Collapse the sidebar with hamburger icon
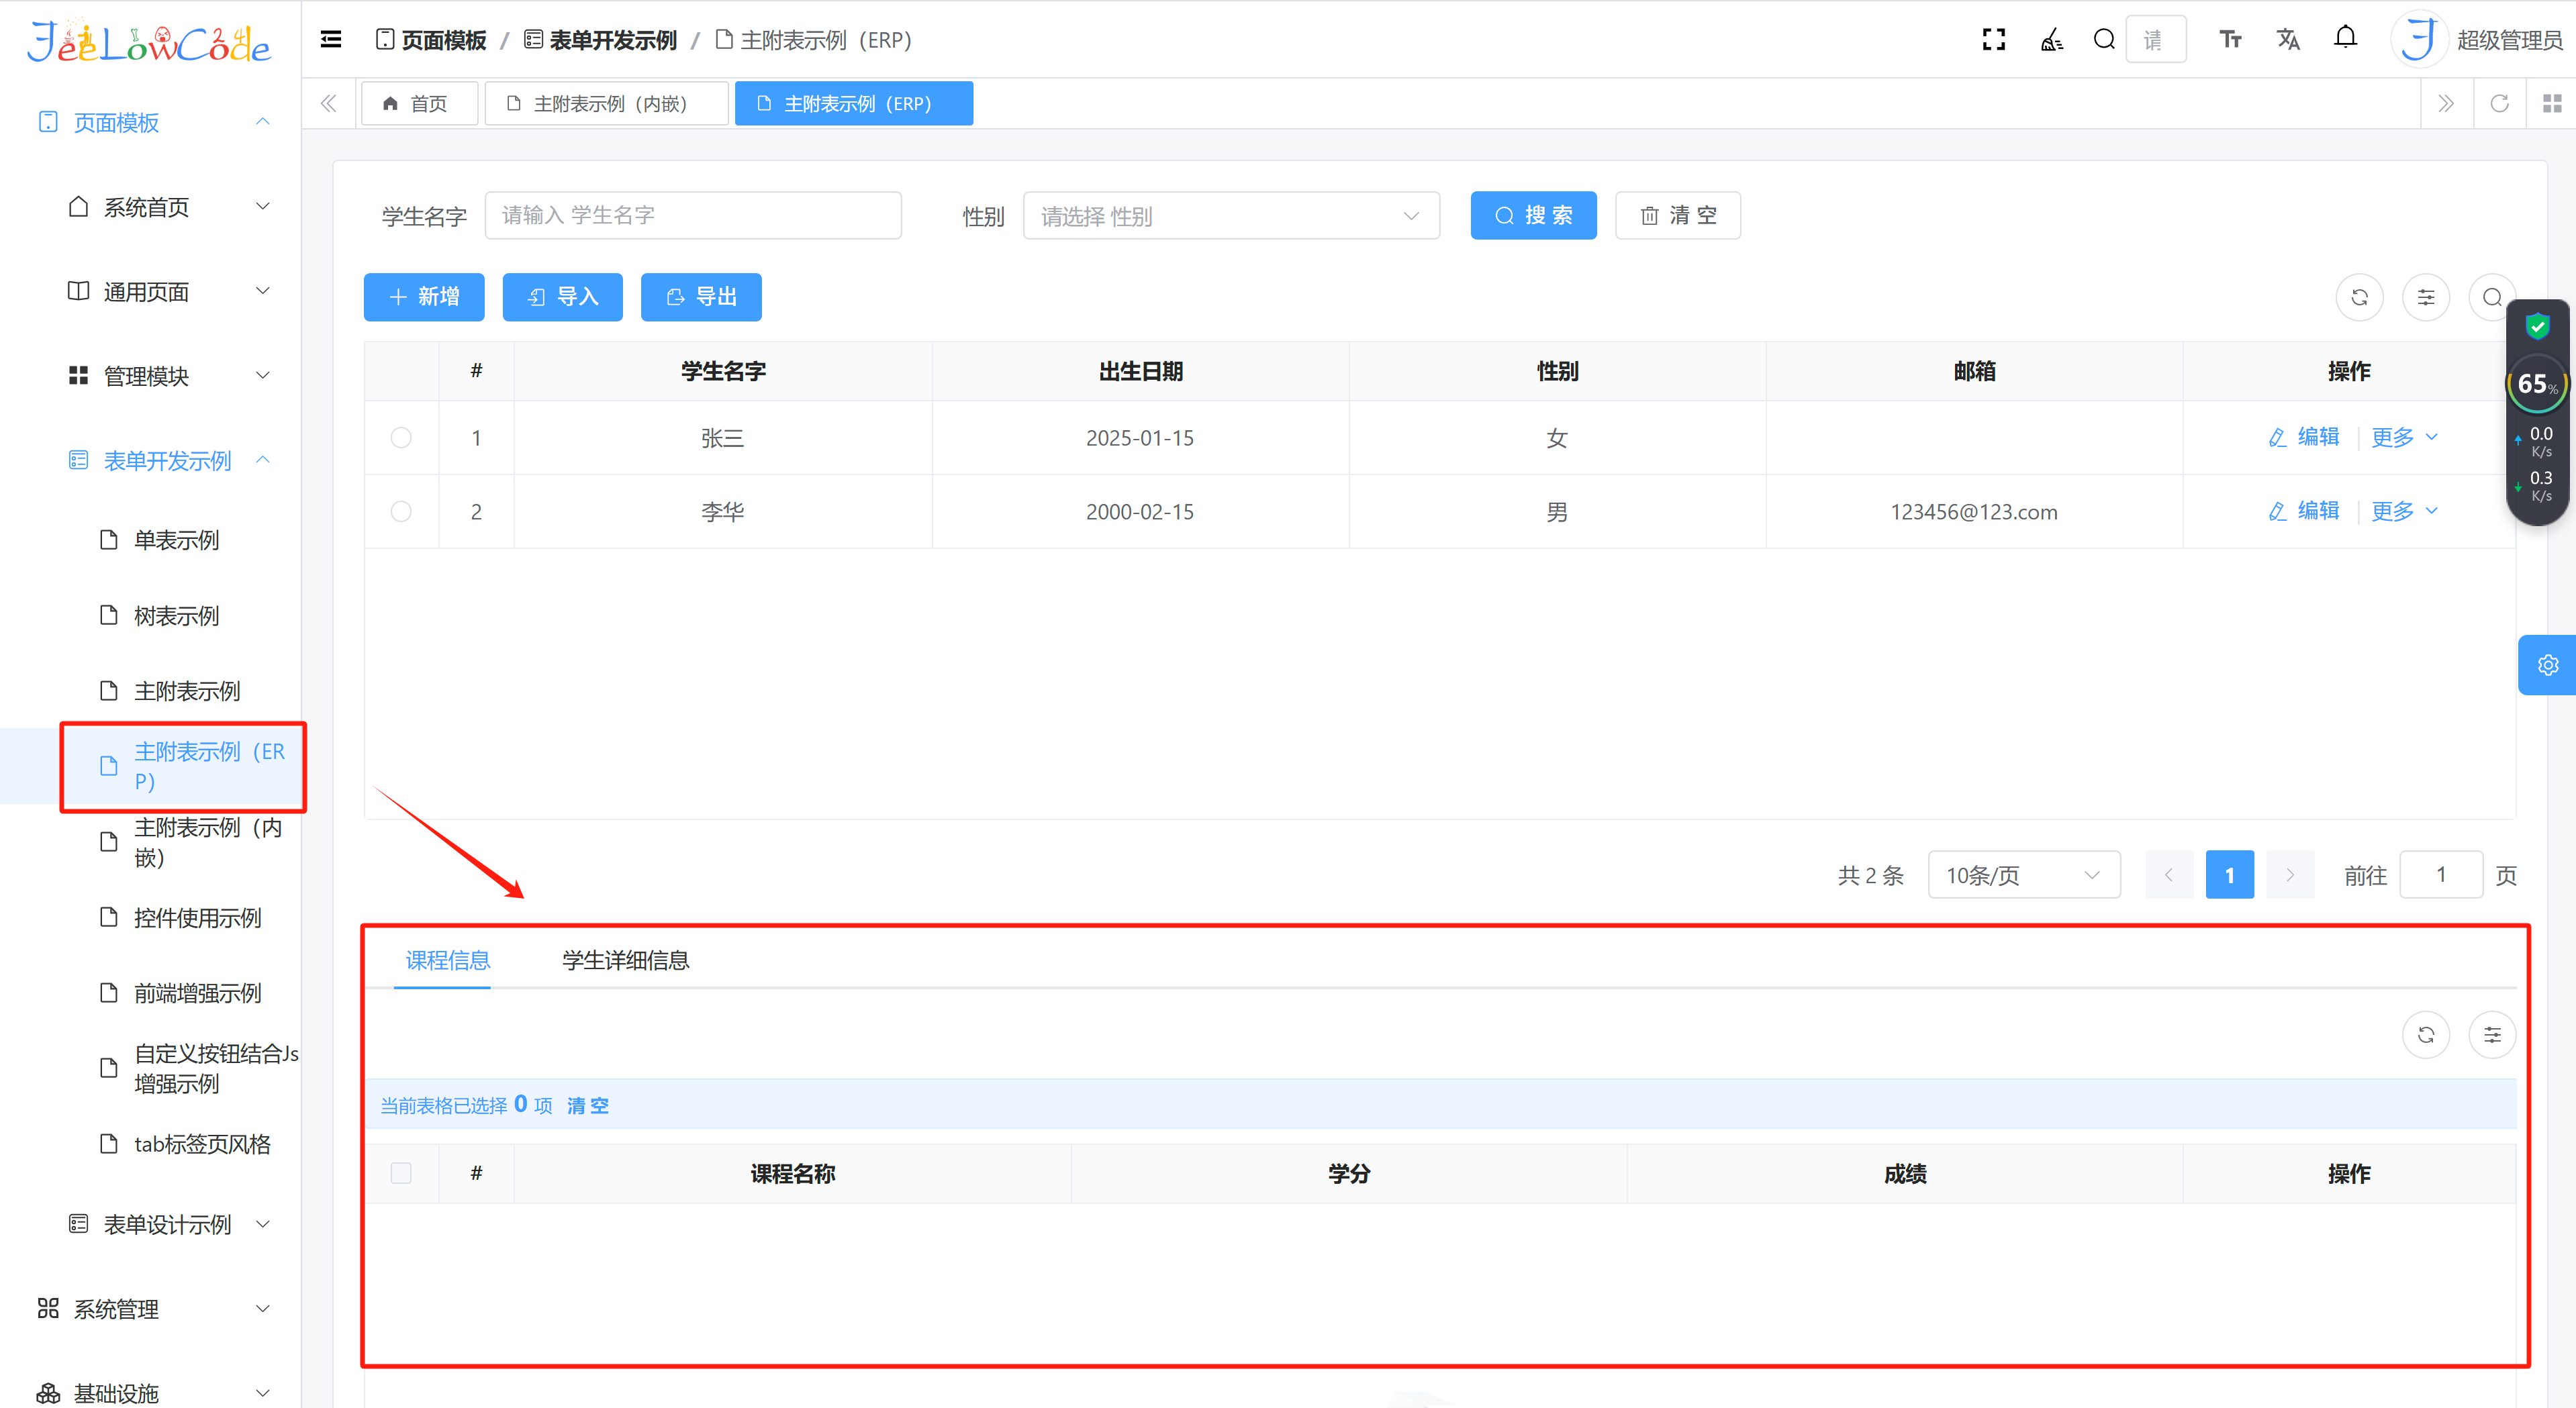Viewport: 2576px width, 1408px height. [331, 40]
